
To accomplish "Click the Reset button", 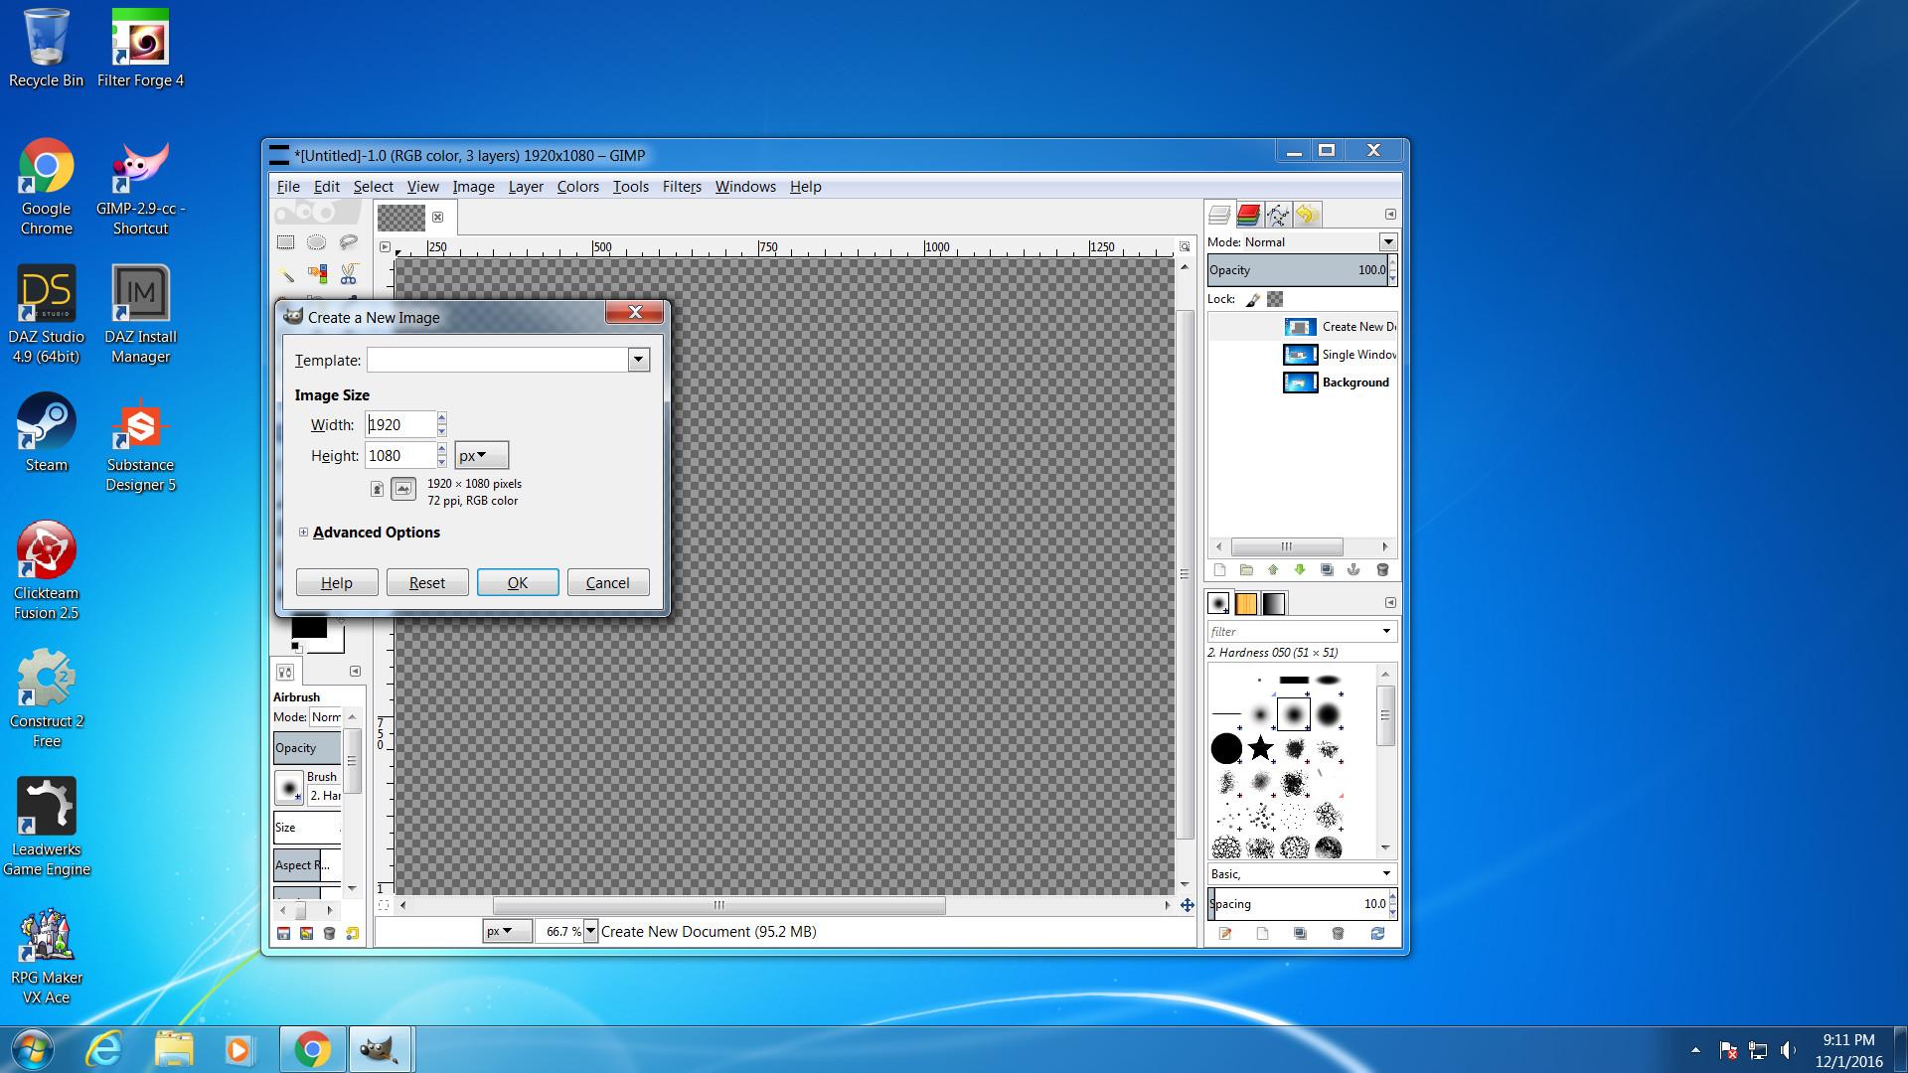I will tap(427, 583).
